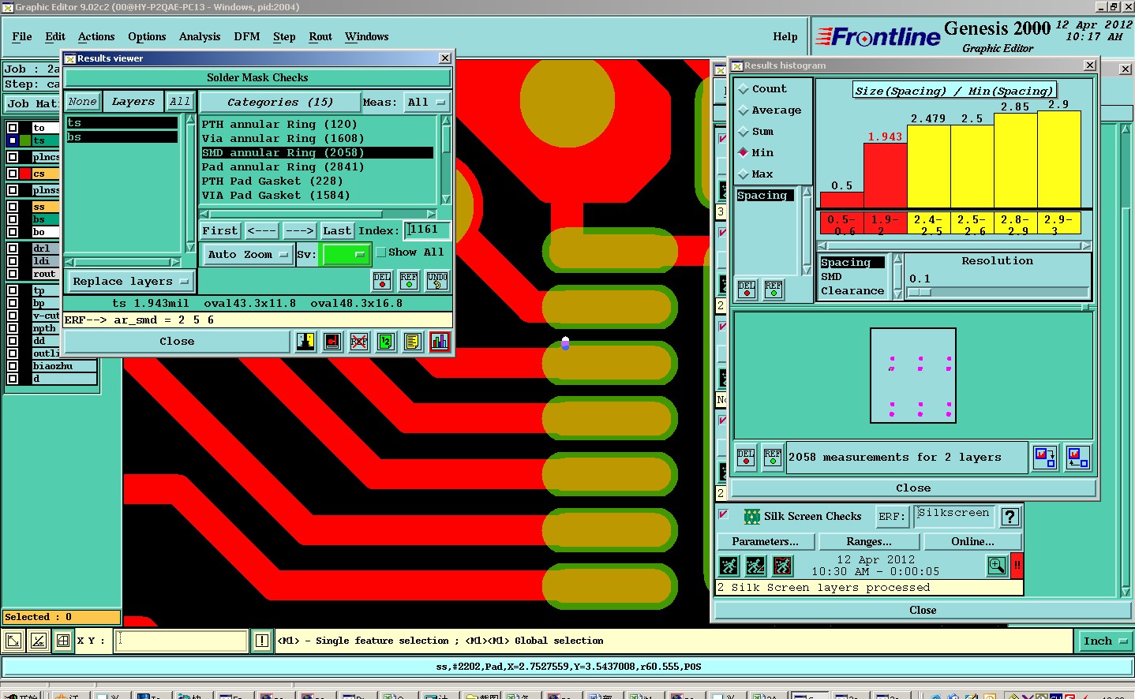Image resolution: width=1135 pixels, height=699 pixels.
Task: Click Parameters... in Silk Screen Checks
Action: coord(766,542)
